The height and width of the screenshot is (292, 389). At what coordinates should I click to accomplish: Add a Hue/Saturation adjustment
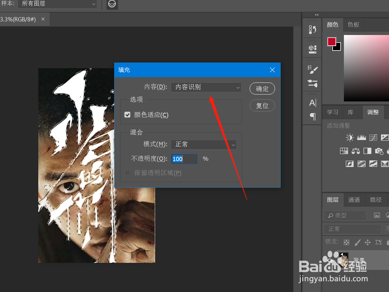pos(344,151)
